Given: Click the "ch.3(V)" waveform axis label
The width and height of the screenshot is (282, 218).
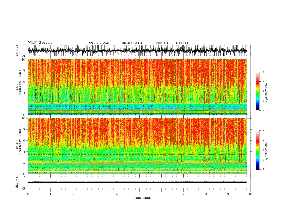Looking at the screenshot, I should coord(17,183).
